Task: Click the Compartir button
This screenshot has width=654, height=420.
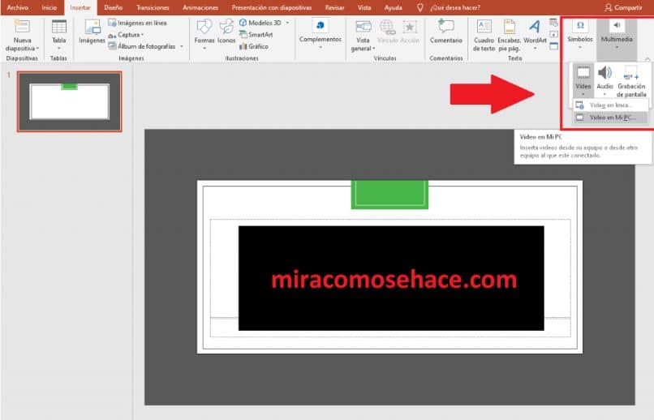Action: [623, 7]
